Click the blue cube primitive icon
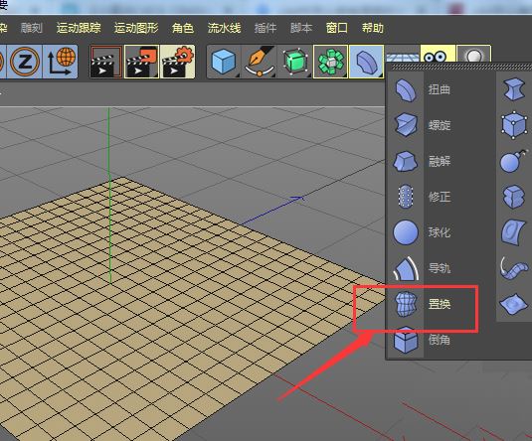Viewport: 532px width, 441px height. coord(224,62)
